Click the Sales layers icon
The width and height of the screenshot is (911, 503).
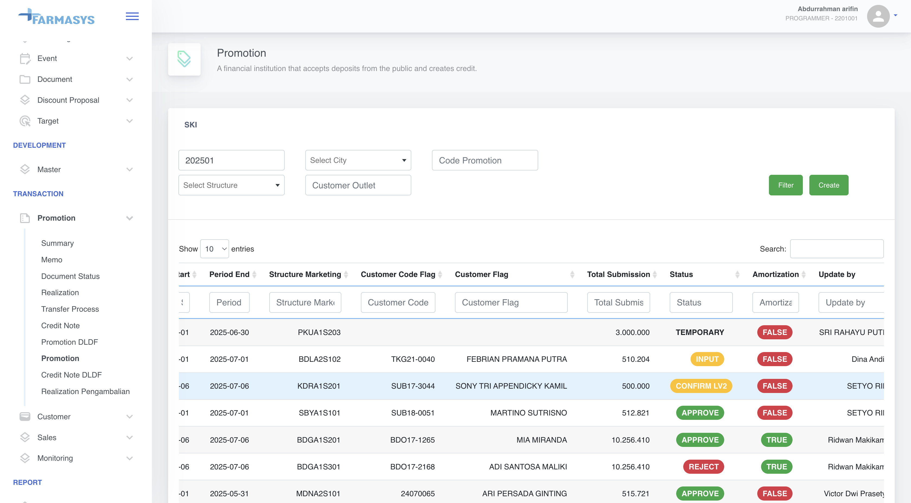pyautogui.click(x=25, y=437)
